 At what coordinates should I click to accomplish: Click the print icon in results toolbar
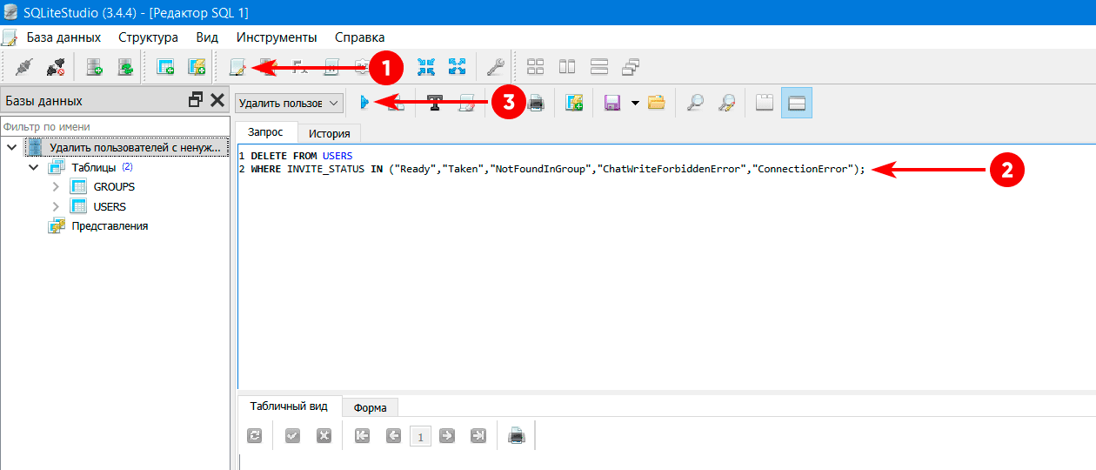click(x=517, y=436)
